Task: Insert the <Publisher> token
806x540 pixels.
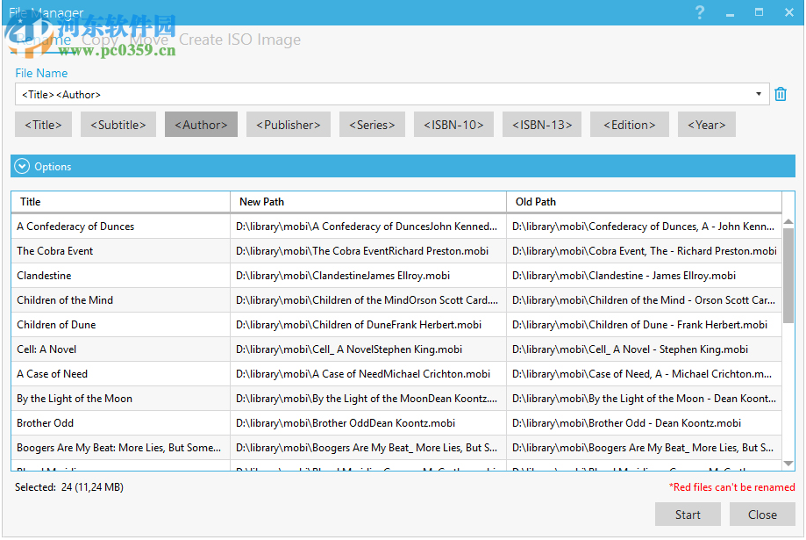Action: click(x=288, y=124)
